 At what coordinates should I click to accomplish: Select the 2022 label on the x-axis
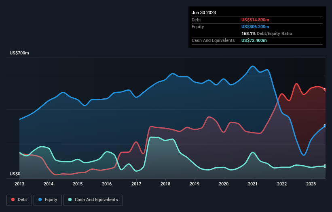coord(282,184)
